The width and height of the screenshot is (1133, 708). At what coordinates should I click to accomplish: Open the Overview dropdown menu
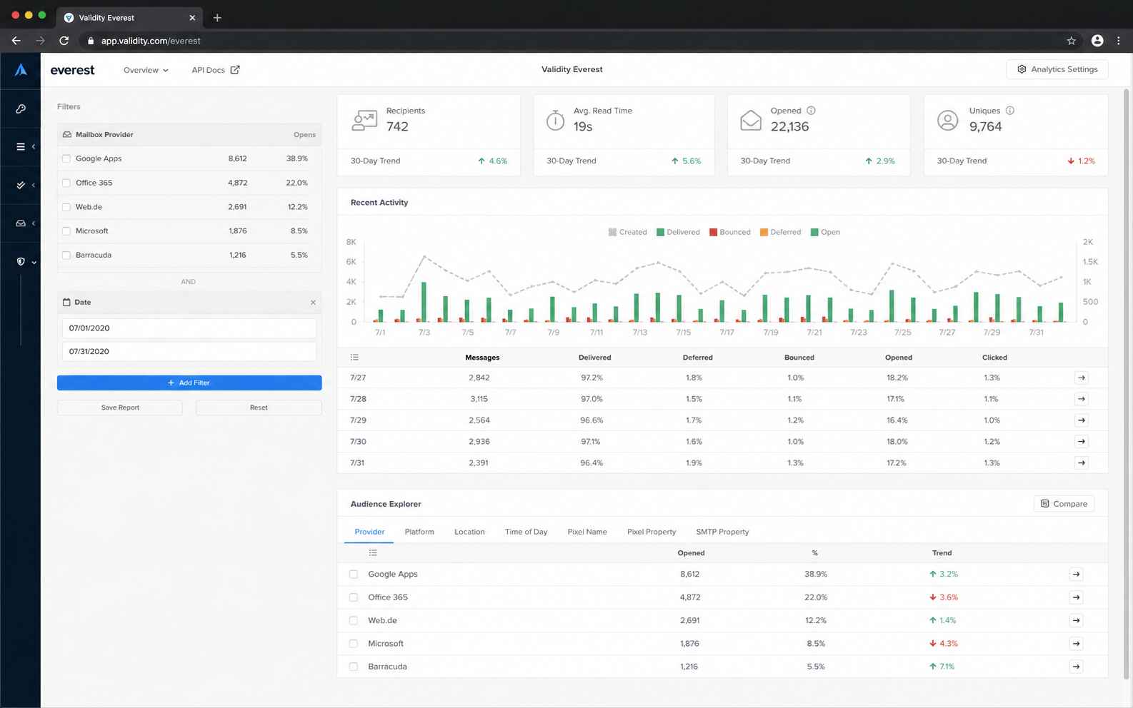146,70
